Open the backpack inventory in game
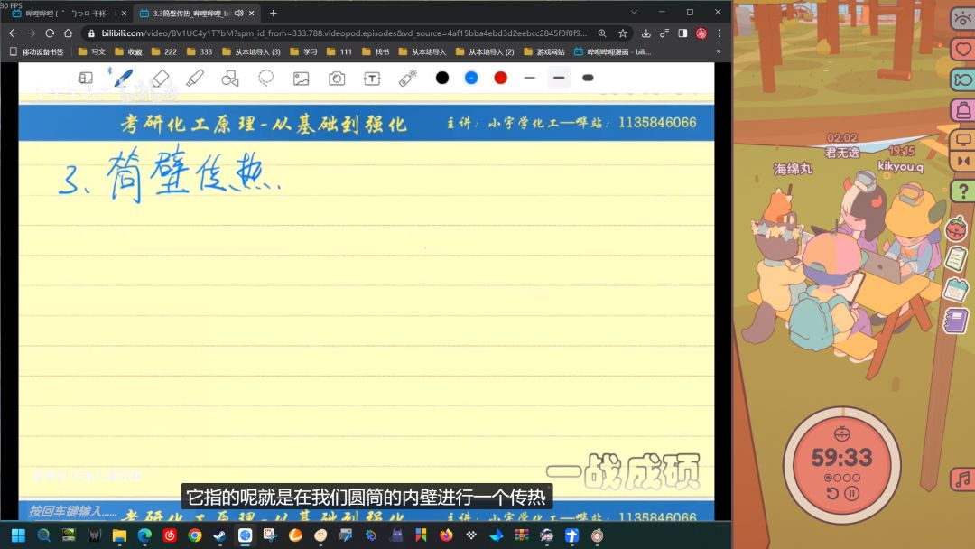Viewport: 975px width, 549px height. (x=962, y=110)
